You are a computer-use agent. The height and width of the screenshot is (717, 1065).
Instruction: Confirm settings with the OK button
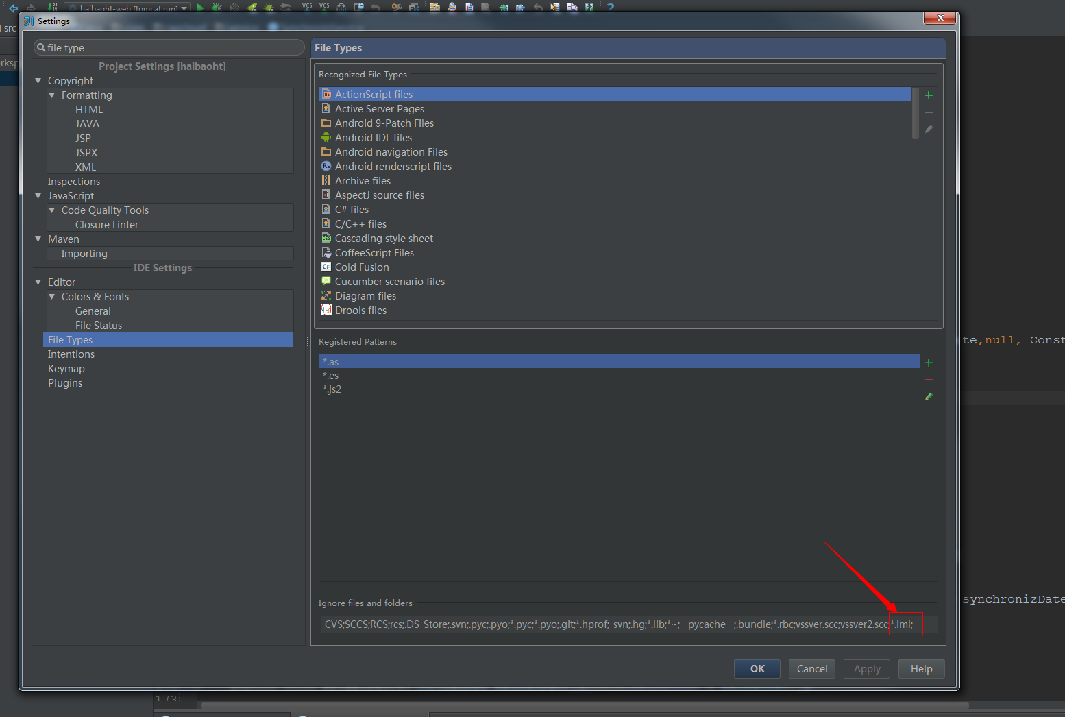point(757,669)
